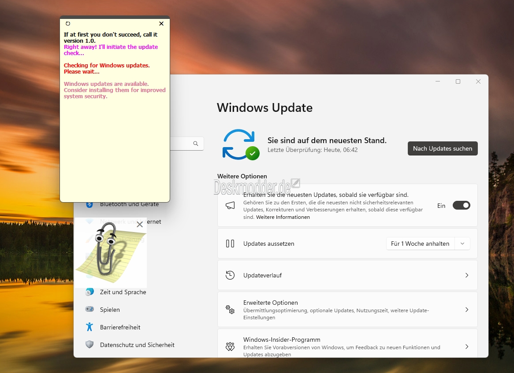Open Updateverlauf history row
Image resolution: width=514 pixels, height=373 pixels.
pyautogui.click(x=347, y=275)
